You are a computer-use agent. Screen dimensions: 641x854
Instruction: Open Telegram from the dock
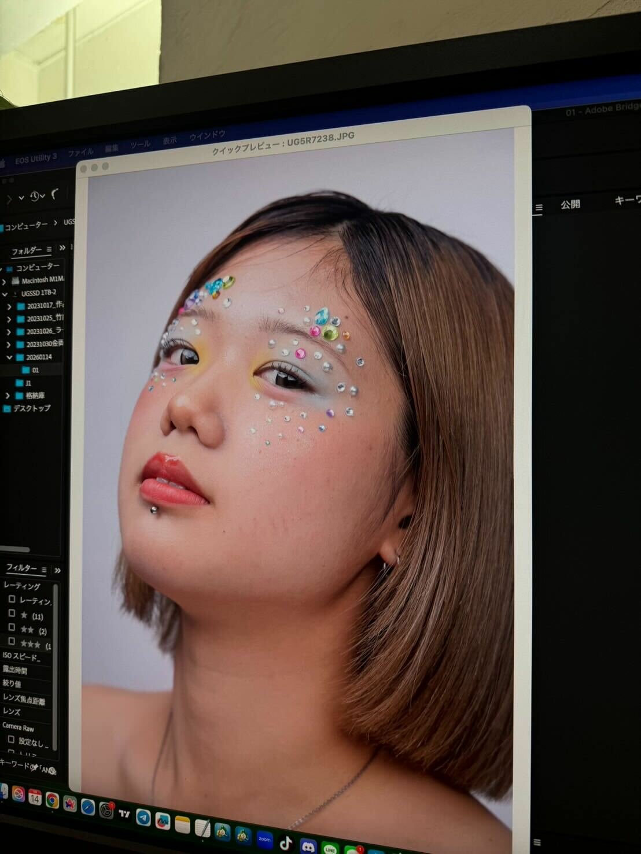tap(143, 817)
